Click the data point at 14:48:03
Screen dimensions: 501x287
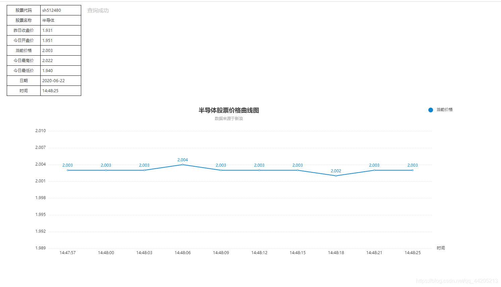pos(144,170)
